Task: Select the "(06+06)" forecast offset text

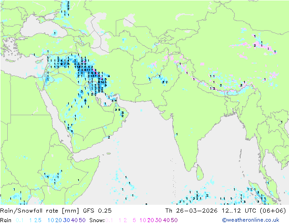Action: 273,211
